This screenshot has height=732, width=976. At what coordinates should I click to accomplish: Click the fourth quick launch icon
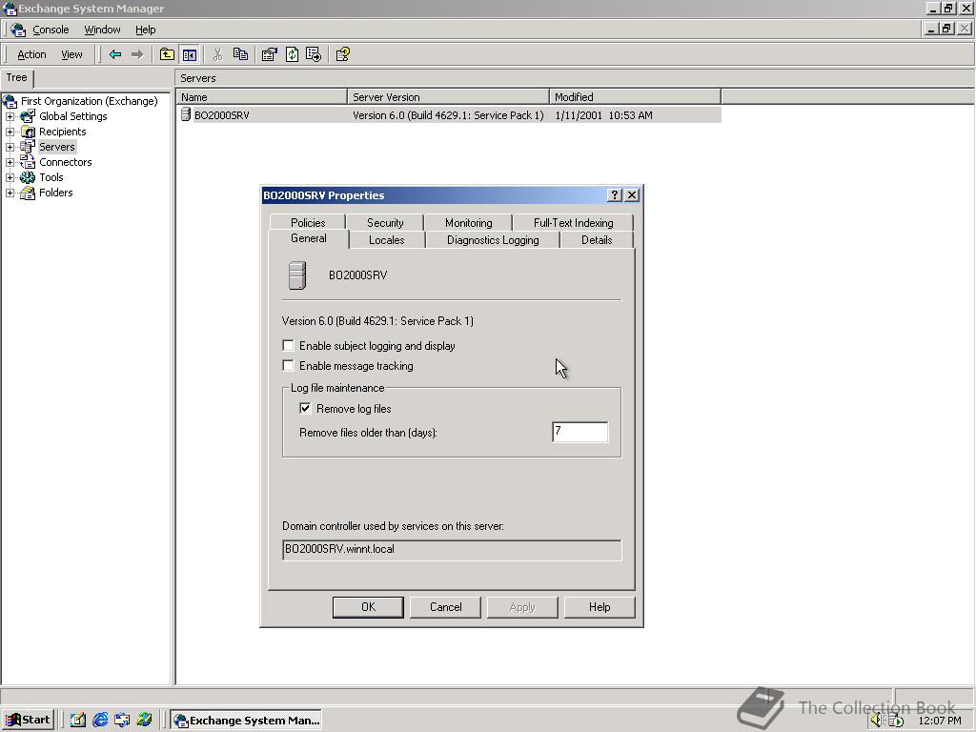pyautogui.click(x=145, y=721)
